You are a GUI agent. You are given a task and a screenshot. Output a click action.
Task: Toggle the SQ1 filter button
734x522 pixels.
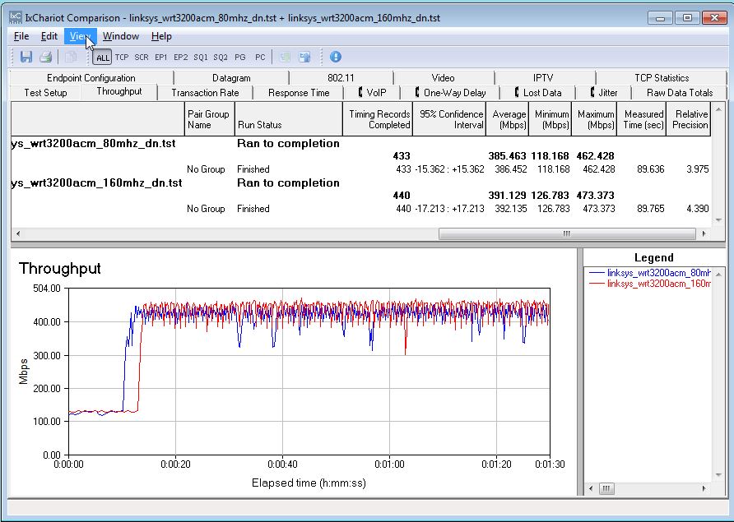tap(200, 57)
